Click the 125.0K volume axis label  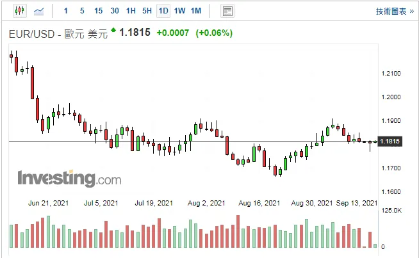(x=391, y=211)
